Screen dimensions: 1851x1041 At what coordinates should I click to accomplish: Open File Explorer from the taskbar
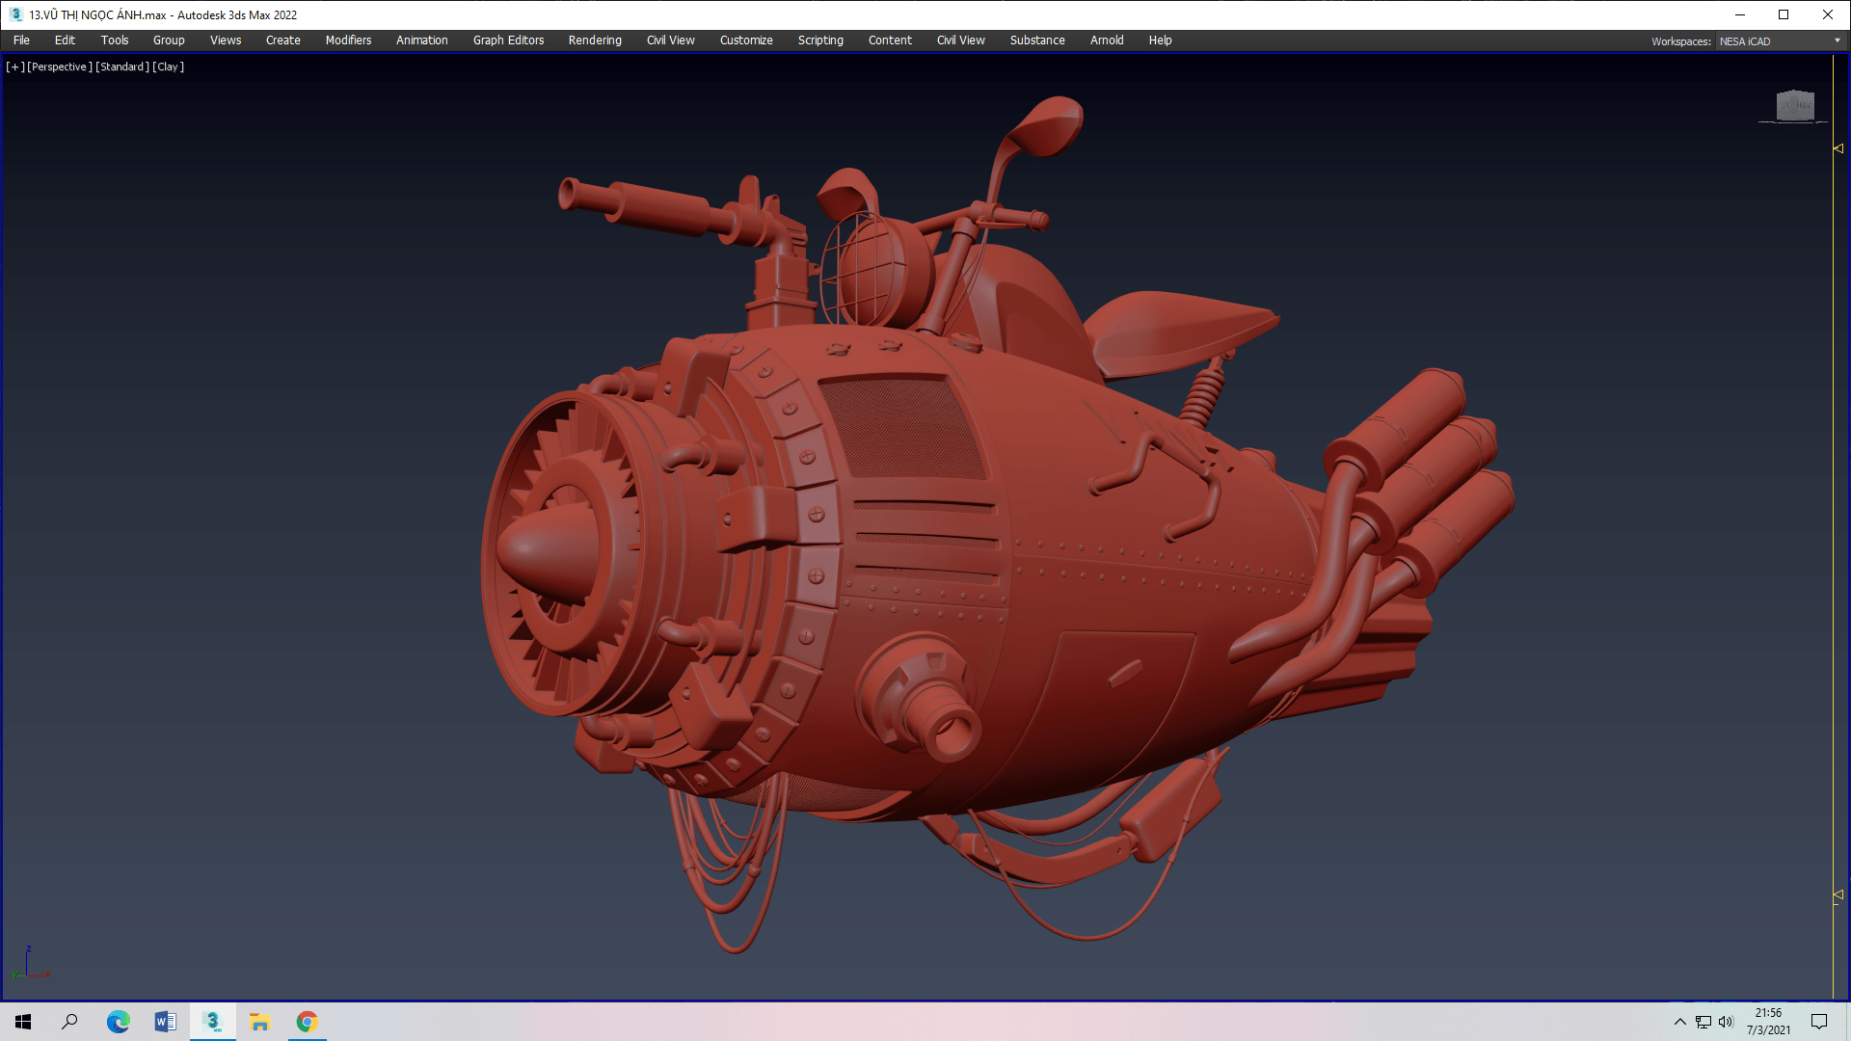click(x=260, y=1022)
